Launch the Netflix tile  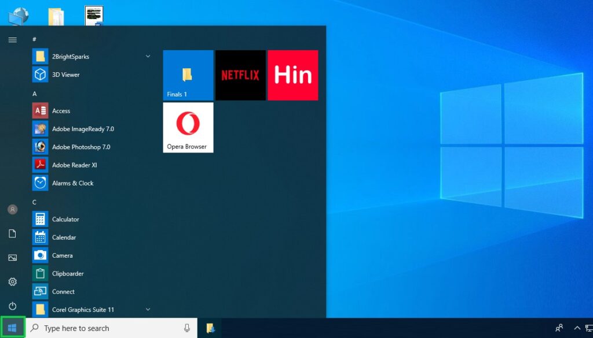coord(240,75)
